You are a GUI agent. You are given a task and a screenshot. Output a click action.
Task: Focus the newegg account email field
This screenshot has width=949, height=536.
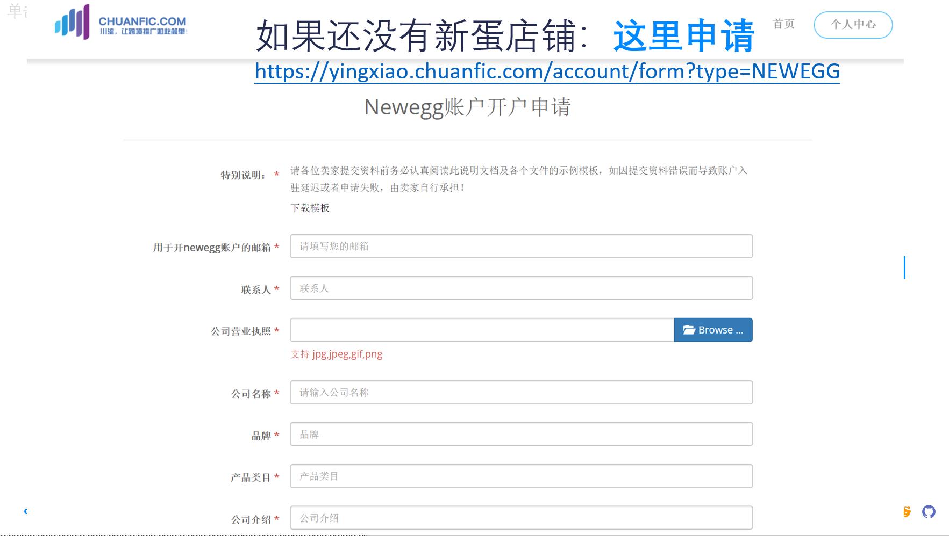[x=521, y=246]
